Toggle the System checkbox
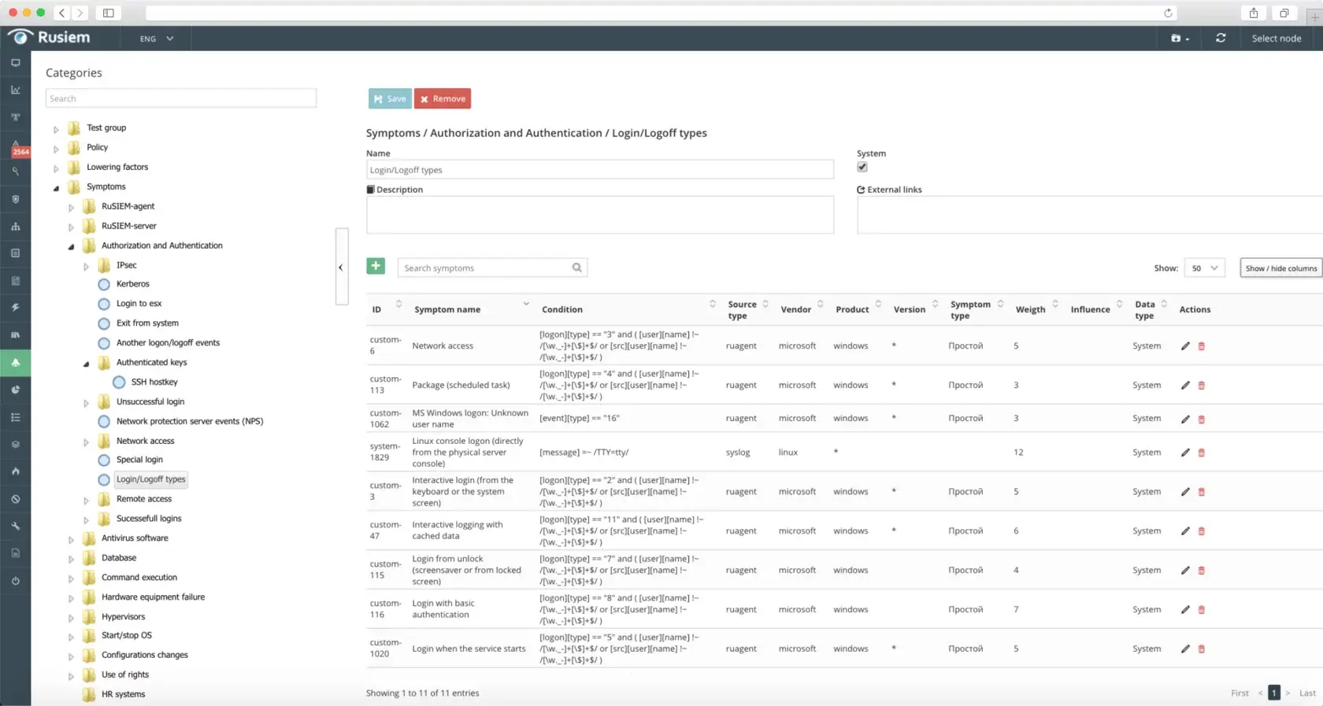This screenshot has height=706, width=1323. (x=862, y=167)
